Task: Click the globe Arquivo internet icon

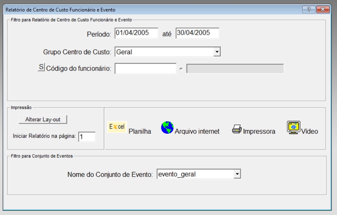Action: coord(167,128)
